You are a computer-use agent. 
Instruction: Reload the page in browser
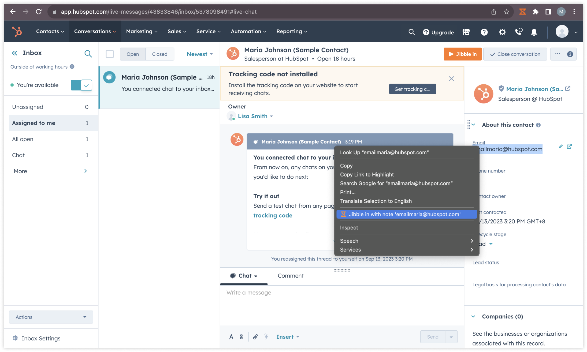coord(39,12)
